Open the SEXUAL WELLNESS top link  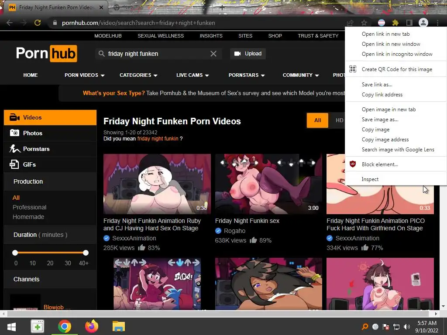pos(161,36)
